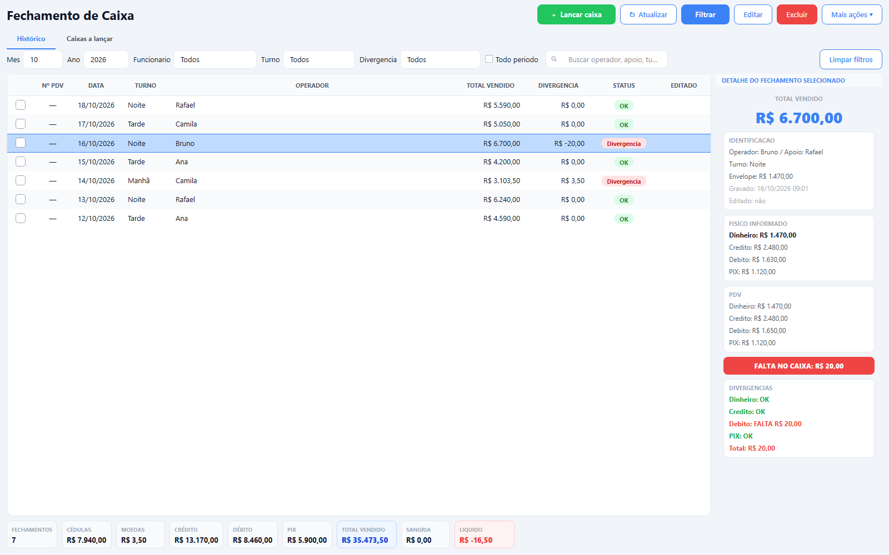Click the Debito: FALTA R$ 20,00 line
Viewport: 889px width, 555px height.
click(765, 424)
